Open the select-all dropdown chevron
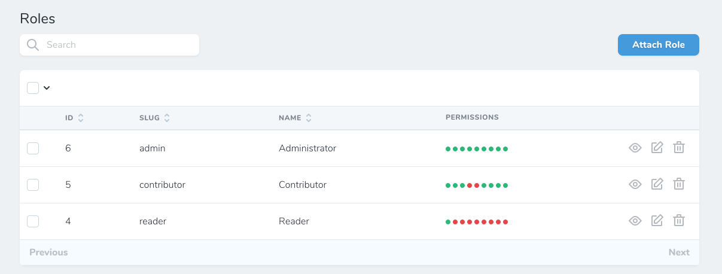This screenshot has height=274, width=722. (47, 88)
